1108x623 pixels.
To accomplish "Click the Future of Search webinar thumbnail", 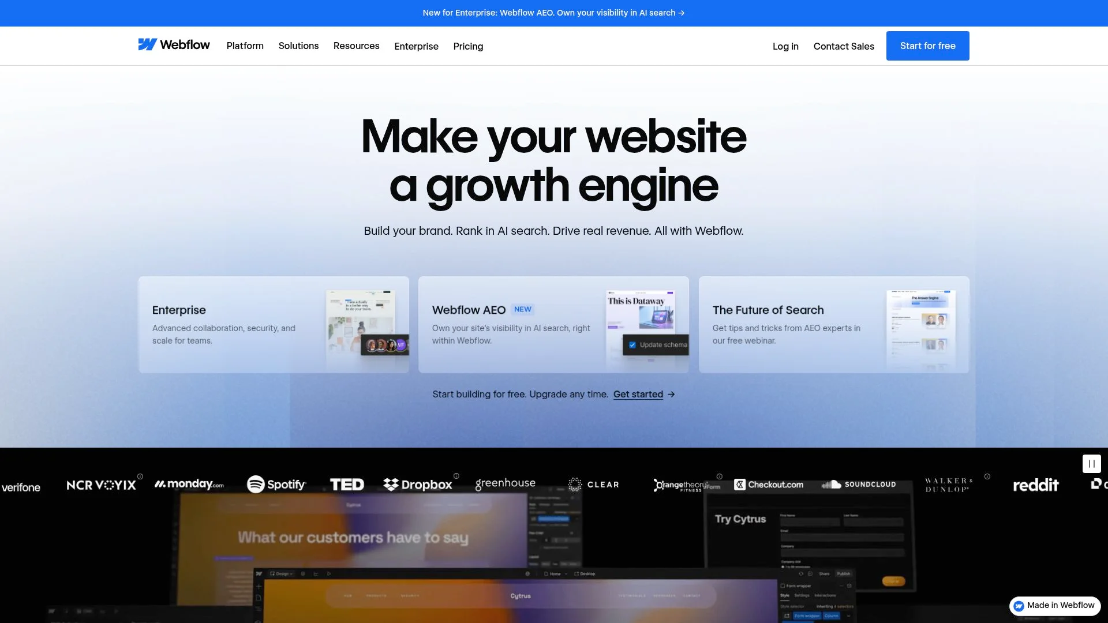I will (921, 329).
